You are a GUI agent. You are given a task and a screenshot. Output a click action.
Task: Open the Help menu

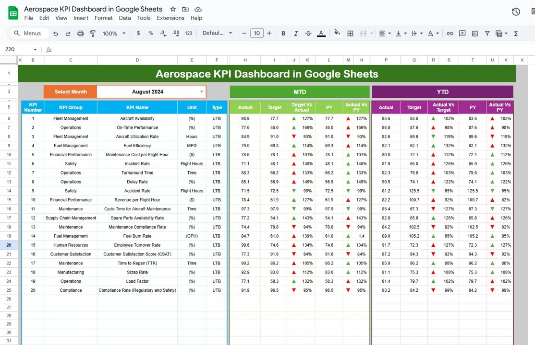pyautogui.click(x=196, y=18)
